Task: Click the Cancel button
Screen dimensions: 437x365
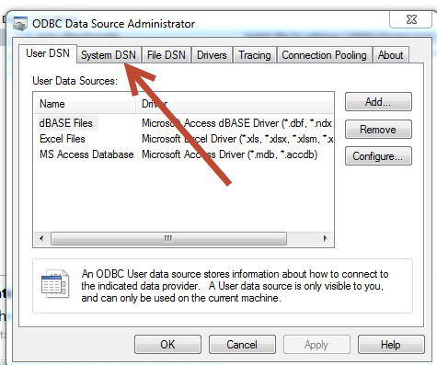Action: 242,345
